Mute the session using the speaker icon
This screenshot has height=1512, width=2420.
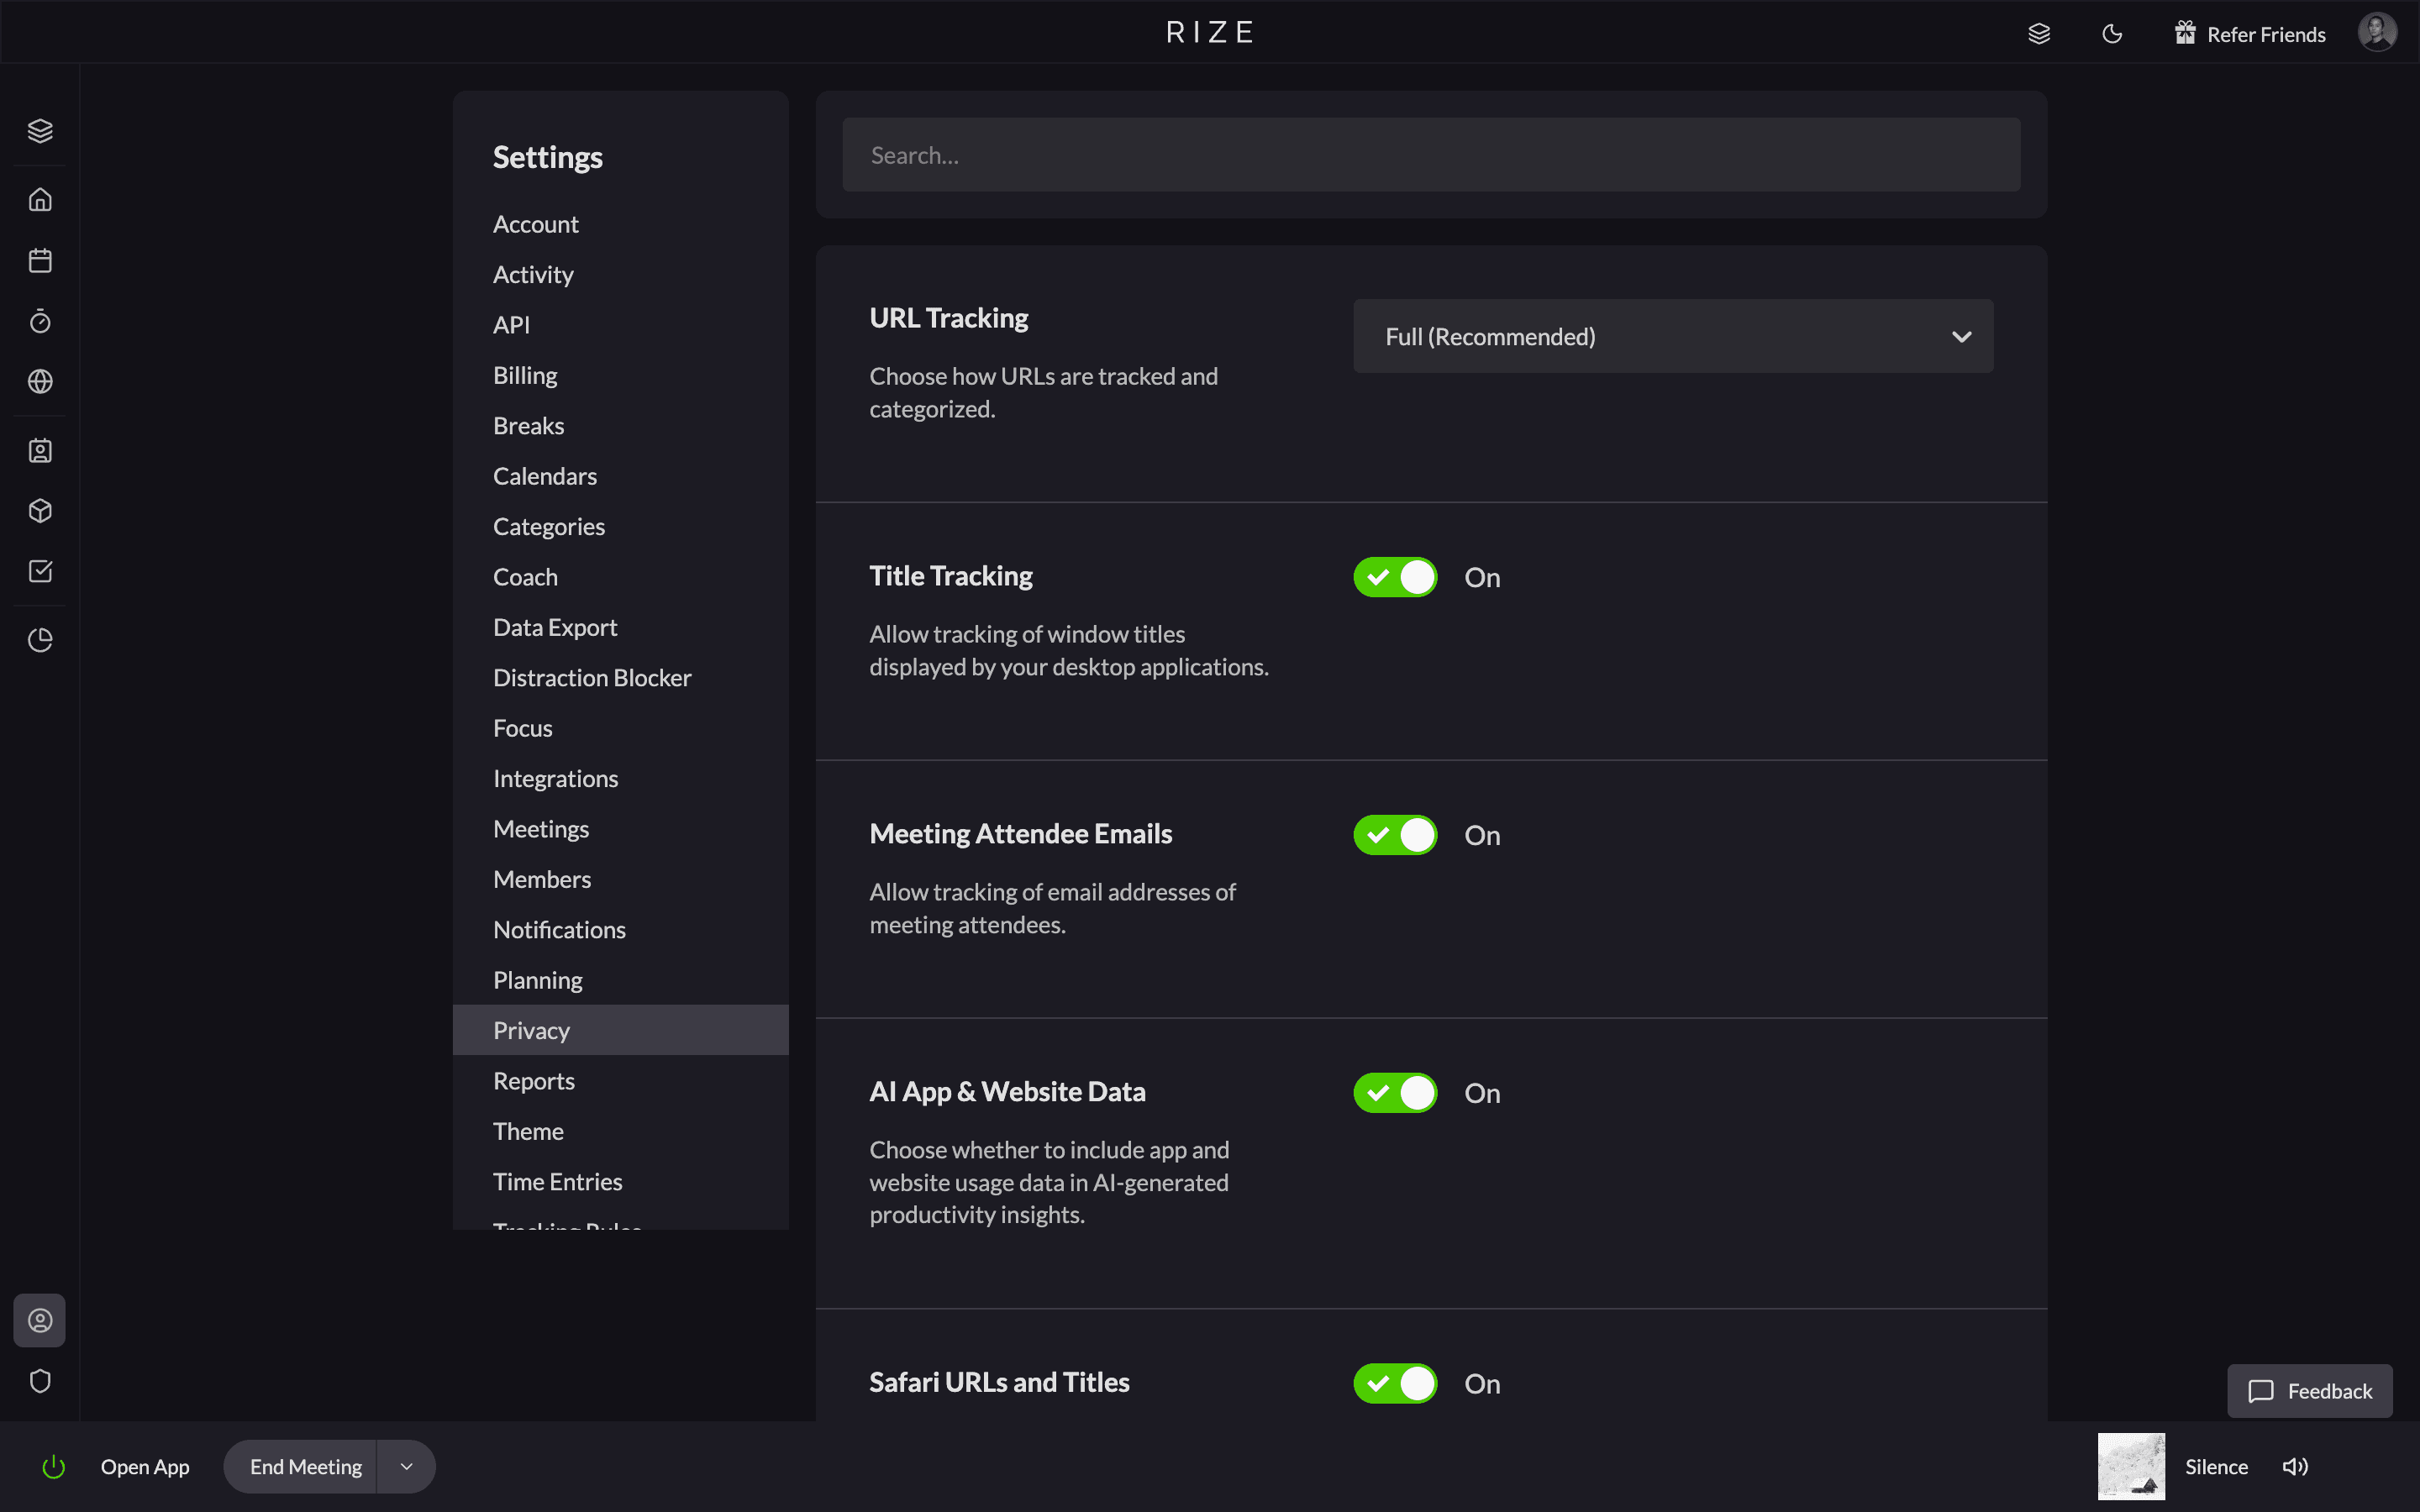click(x=2295, y=1466)
